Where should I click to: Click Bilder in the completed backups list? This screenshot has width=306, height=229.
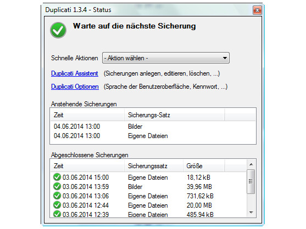135,187
